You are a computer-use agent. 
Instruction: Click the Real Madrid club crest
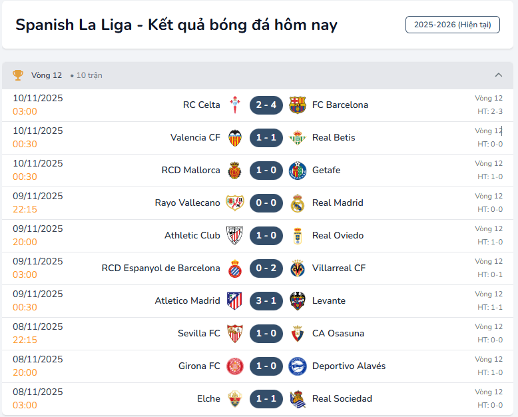click(x=298, y=203)
